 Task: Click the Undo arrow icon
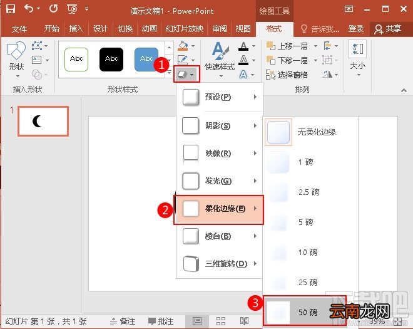29,9
